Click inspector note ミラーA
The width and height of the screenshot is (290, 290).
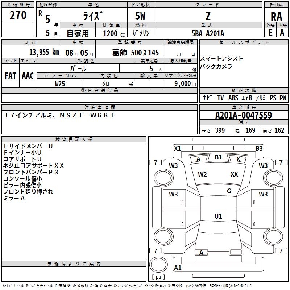pyautogui.click(x=14, y=198)
